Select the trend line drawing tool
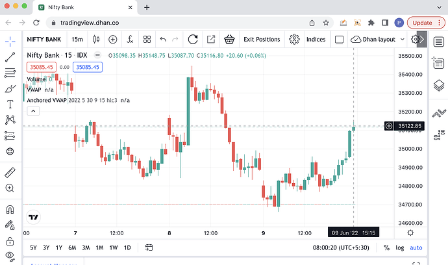 (x=10, y=57)
